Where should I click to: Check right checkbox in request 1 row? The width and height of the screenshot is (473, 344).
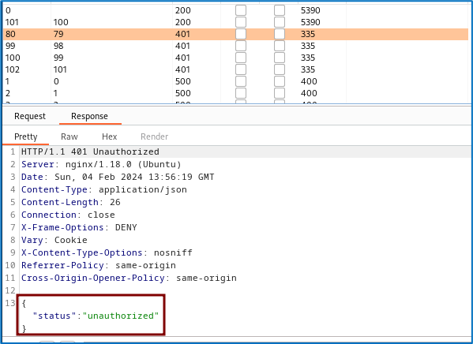[280, 81]
